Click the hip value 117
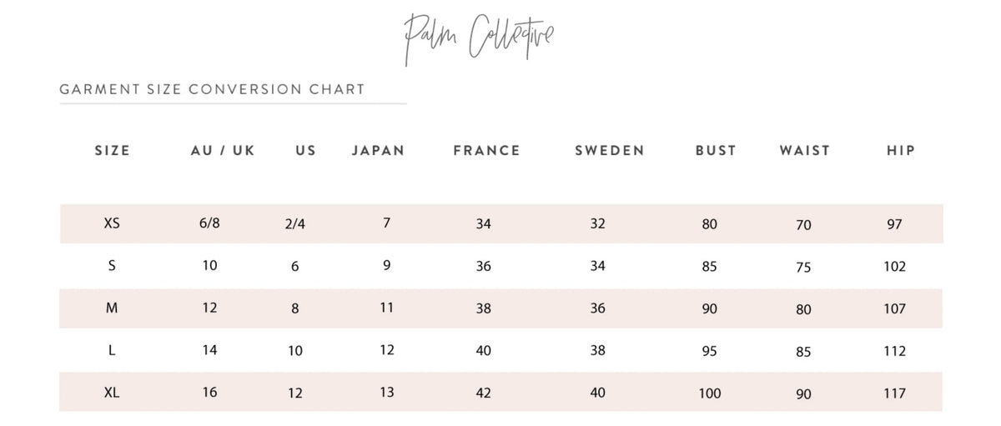Image resolution: width=1001 pixels, height=426 pixels. (x=894, y=393)
